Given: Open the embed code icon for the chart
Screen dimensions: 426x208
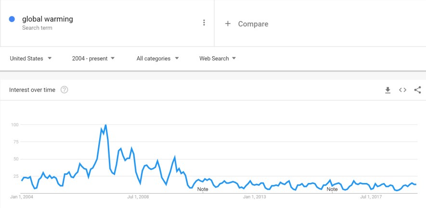Looking at the screenshot, I should [402, 90].
